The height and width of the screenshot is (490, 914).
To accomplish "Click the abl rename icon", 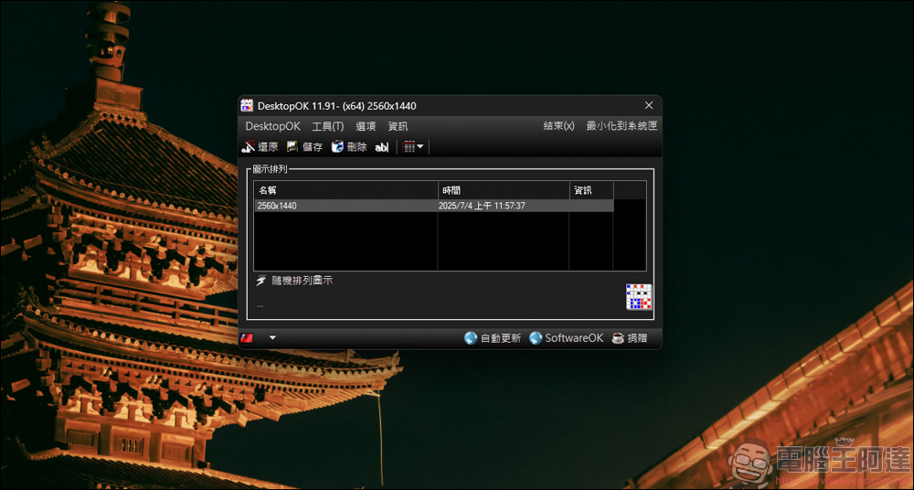I will 381,147.
